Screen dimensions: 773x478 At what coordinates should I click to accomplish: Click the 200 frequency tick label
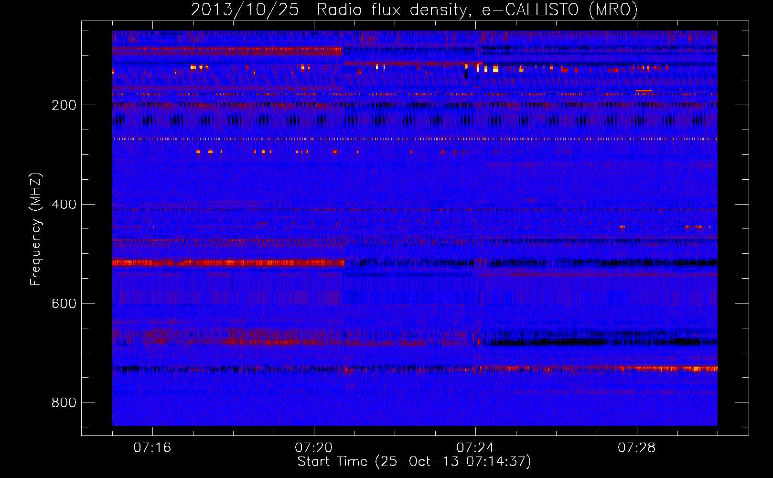[64, 105]
